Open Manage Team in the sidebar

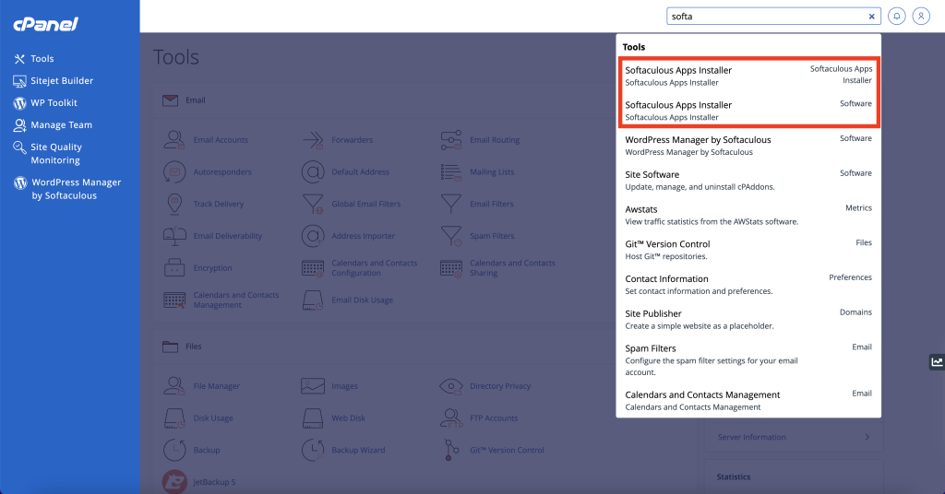53,125
